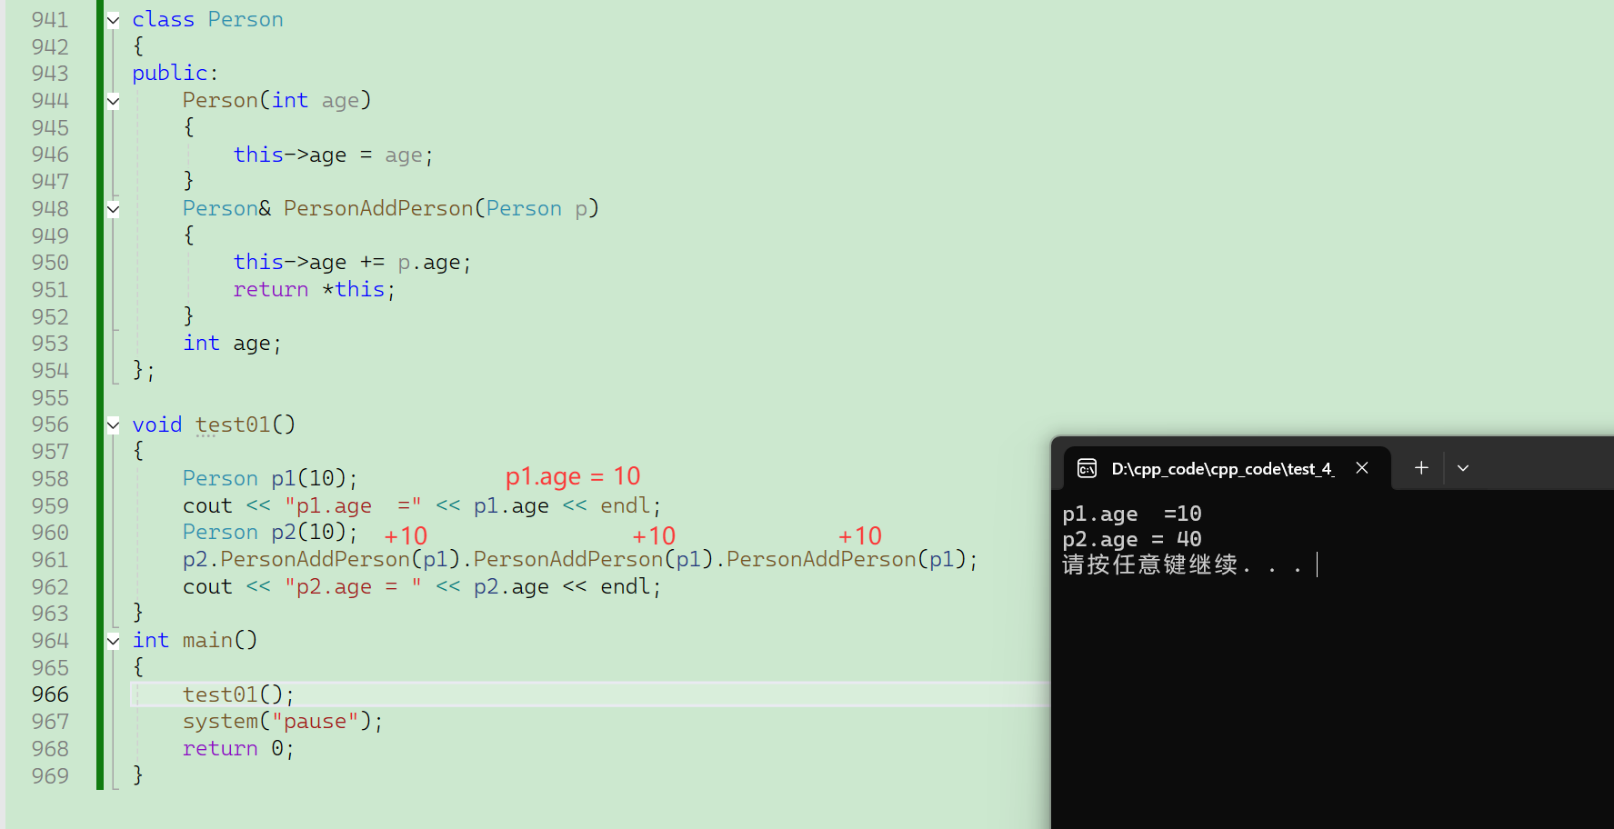Click the console icon on terminal tab
1614x829 pixels.
(x=1088, y=468)
